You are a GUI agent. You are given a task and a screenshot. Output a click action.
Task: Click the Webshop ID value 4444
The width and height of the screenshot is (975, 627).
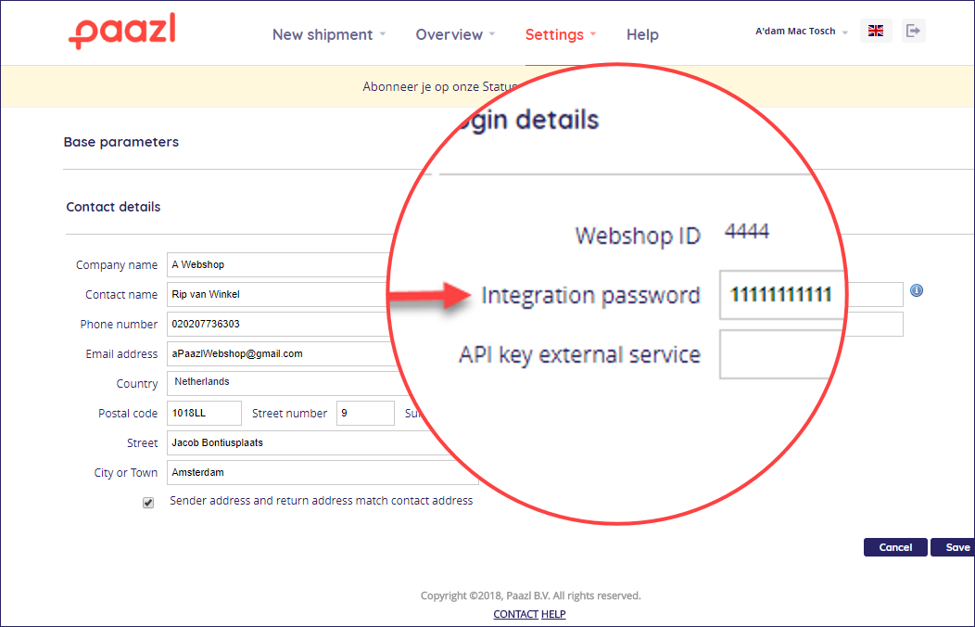[747, 232]
